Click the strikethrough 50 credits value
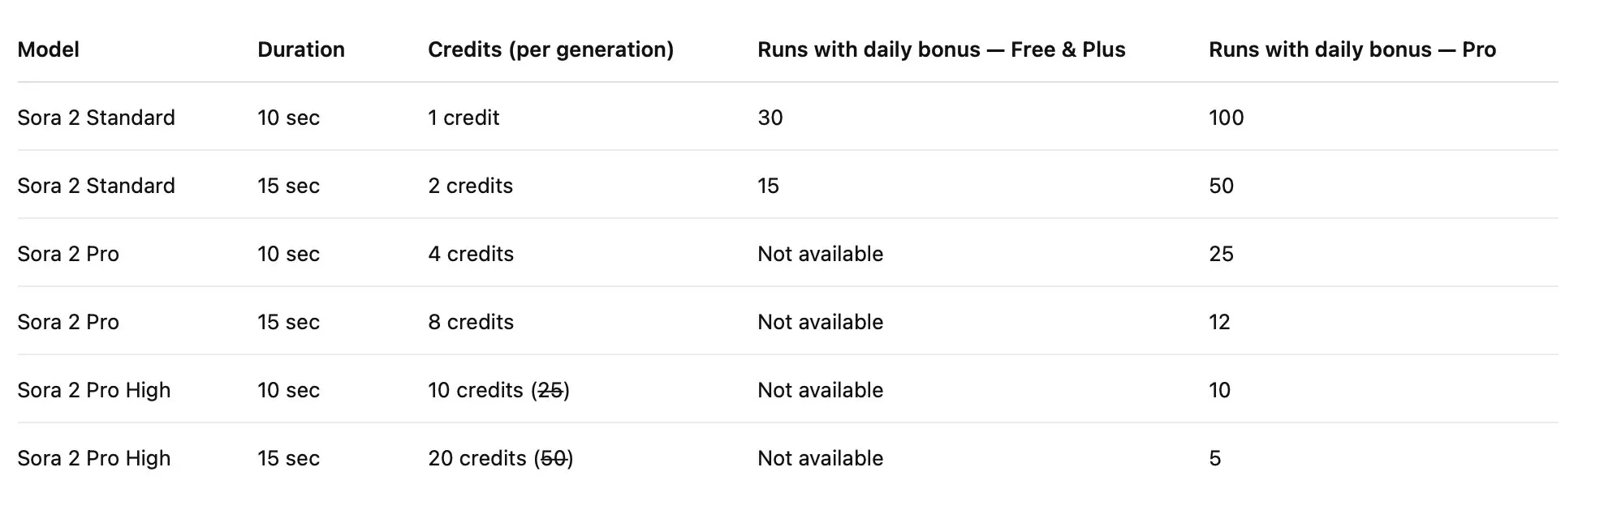 pyautogui.click(x=553, y=458)
